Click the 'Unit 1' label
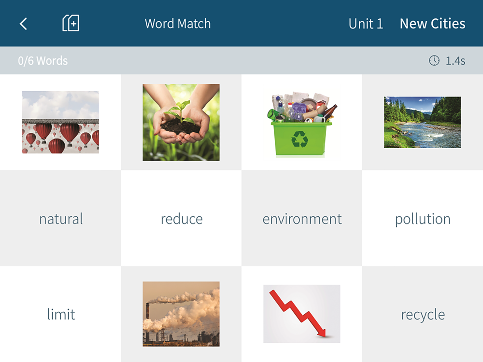Viewport: 483px width, 362px height. point(366,24)
